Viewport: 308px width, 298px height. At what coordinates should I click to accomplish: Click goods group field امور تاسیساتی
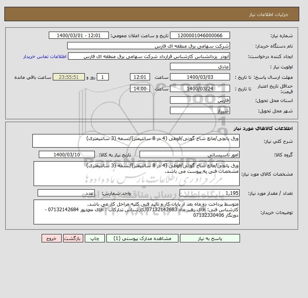coord(189,154)
